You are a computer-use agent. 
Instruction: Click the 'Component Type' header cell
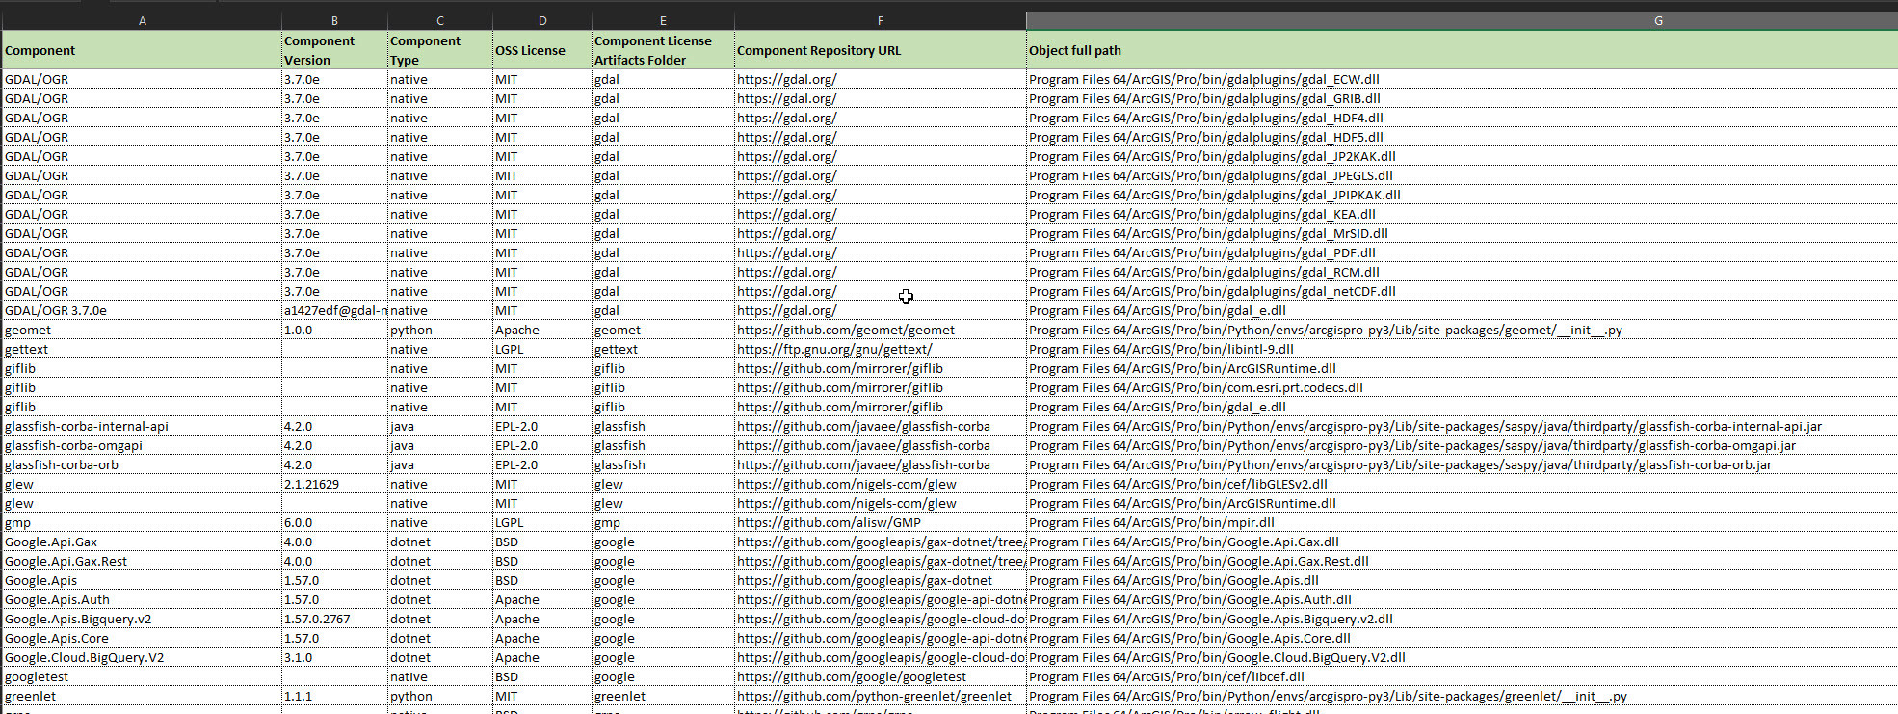[x=440, y=50]
